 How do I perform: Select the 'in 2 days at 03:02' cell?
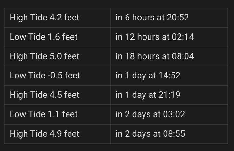150,114
